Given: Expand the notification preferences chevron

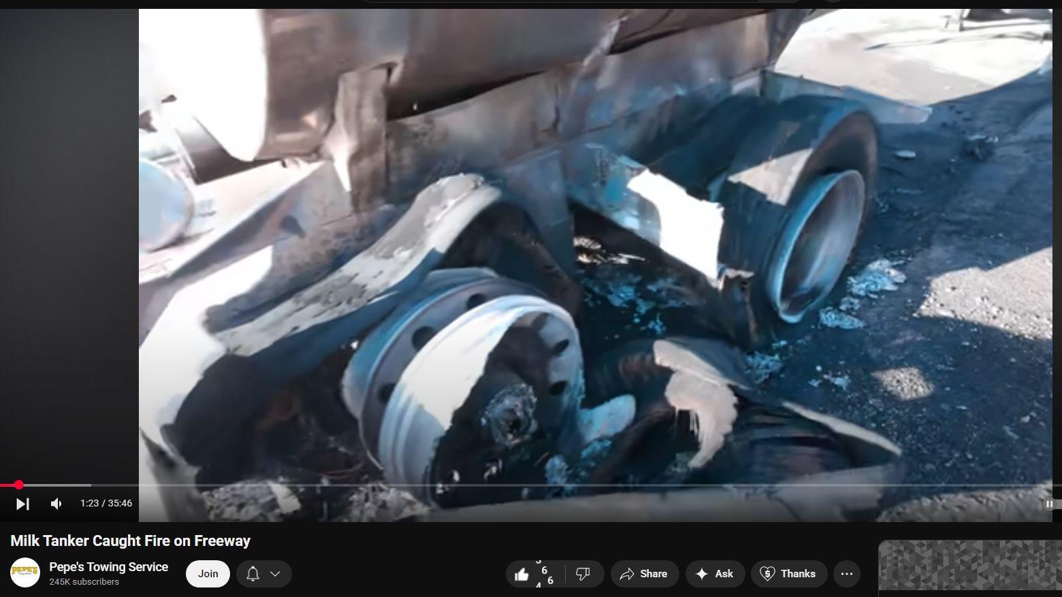Looking at the screenshot, I should click(x=275, y=574).
